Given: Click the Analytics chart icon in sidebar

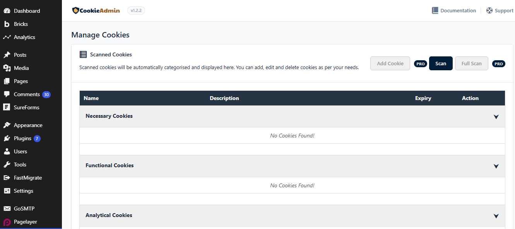Looking at the screenshot, I should (7, 37).
